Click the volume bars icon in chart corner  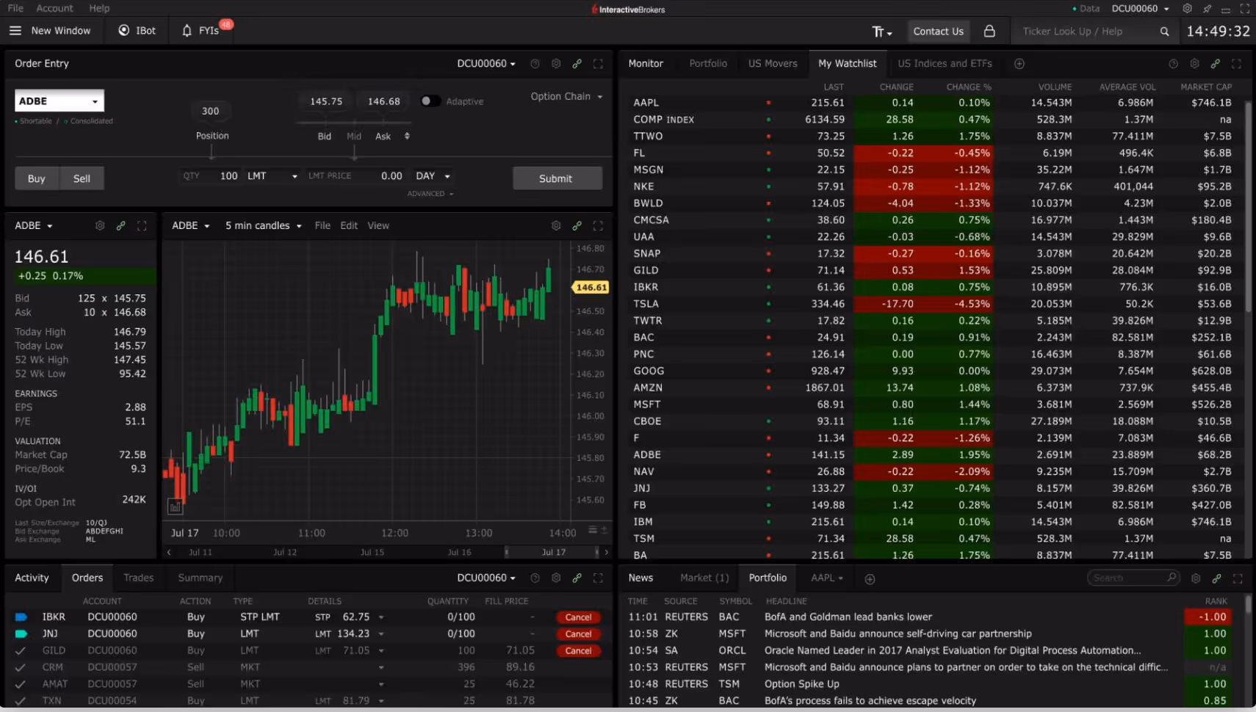click(x=175, y=506)
